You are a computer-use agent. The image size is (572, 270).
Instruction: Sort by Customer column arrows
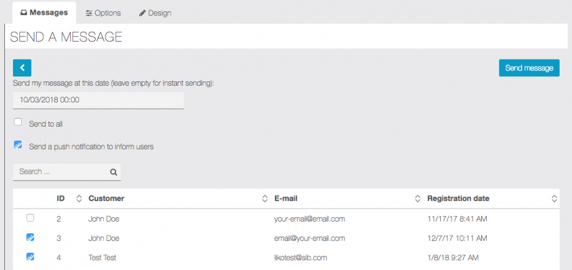[x=265, y=199]
